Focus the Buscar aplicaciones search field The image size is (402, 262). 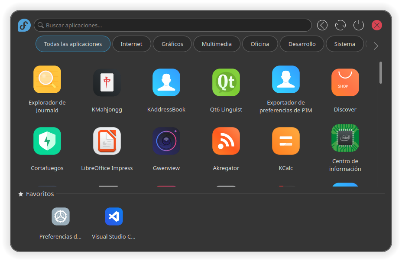173,25
